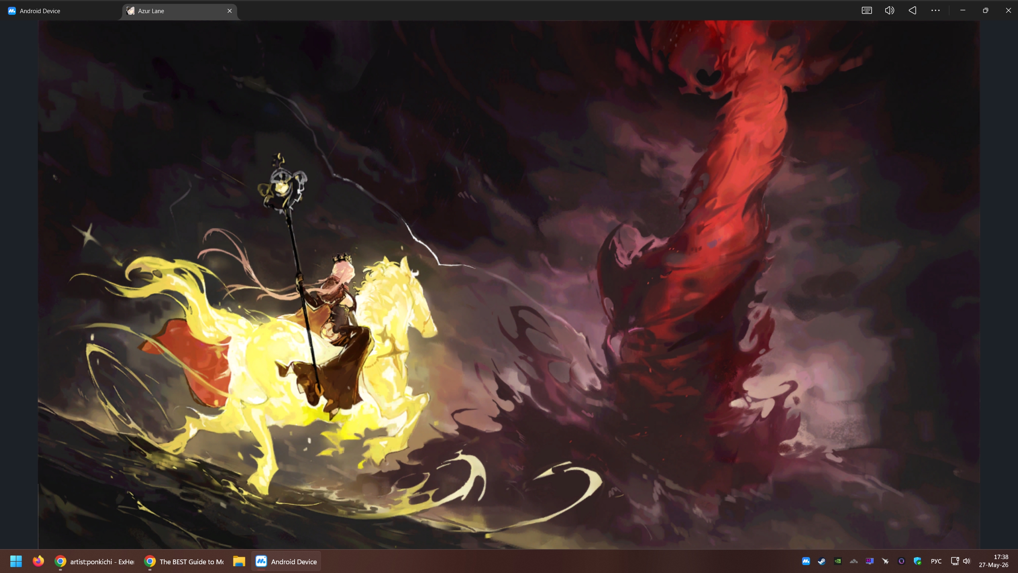This screenshot has height=573, width=1018.
Task: Switch to Chrome window 'artist:ponkichi - ExHe'
Action: coord(95,561)
